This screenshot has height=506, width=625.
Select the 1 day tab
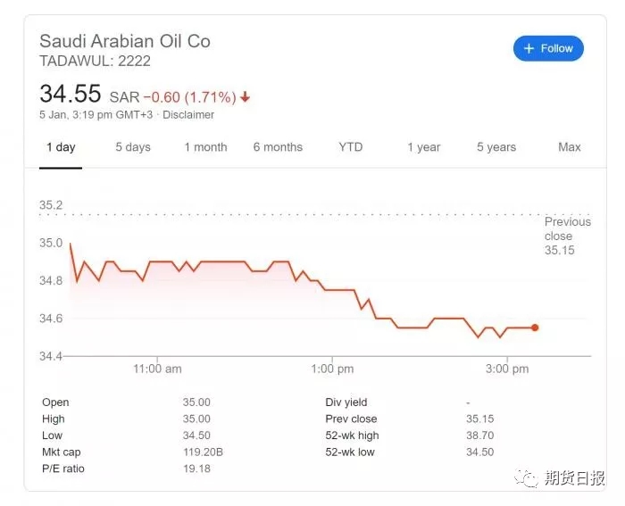coord(61,147)
